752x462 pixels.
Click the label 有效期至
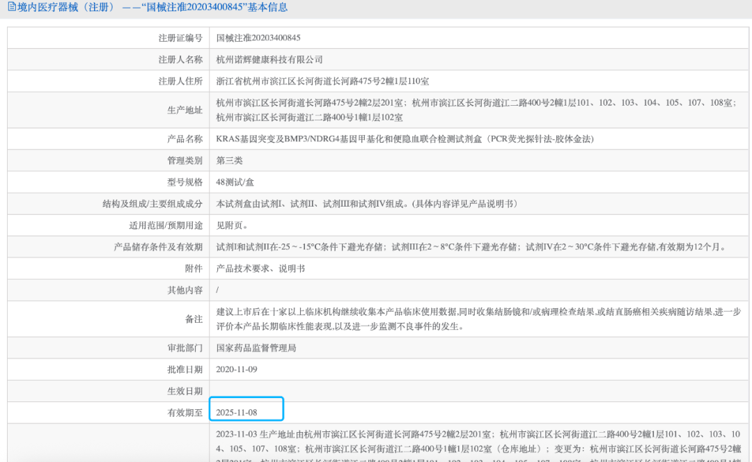click(185, 413)
